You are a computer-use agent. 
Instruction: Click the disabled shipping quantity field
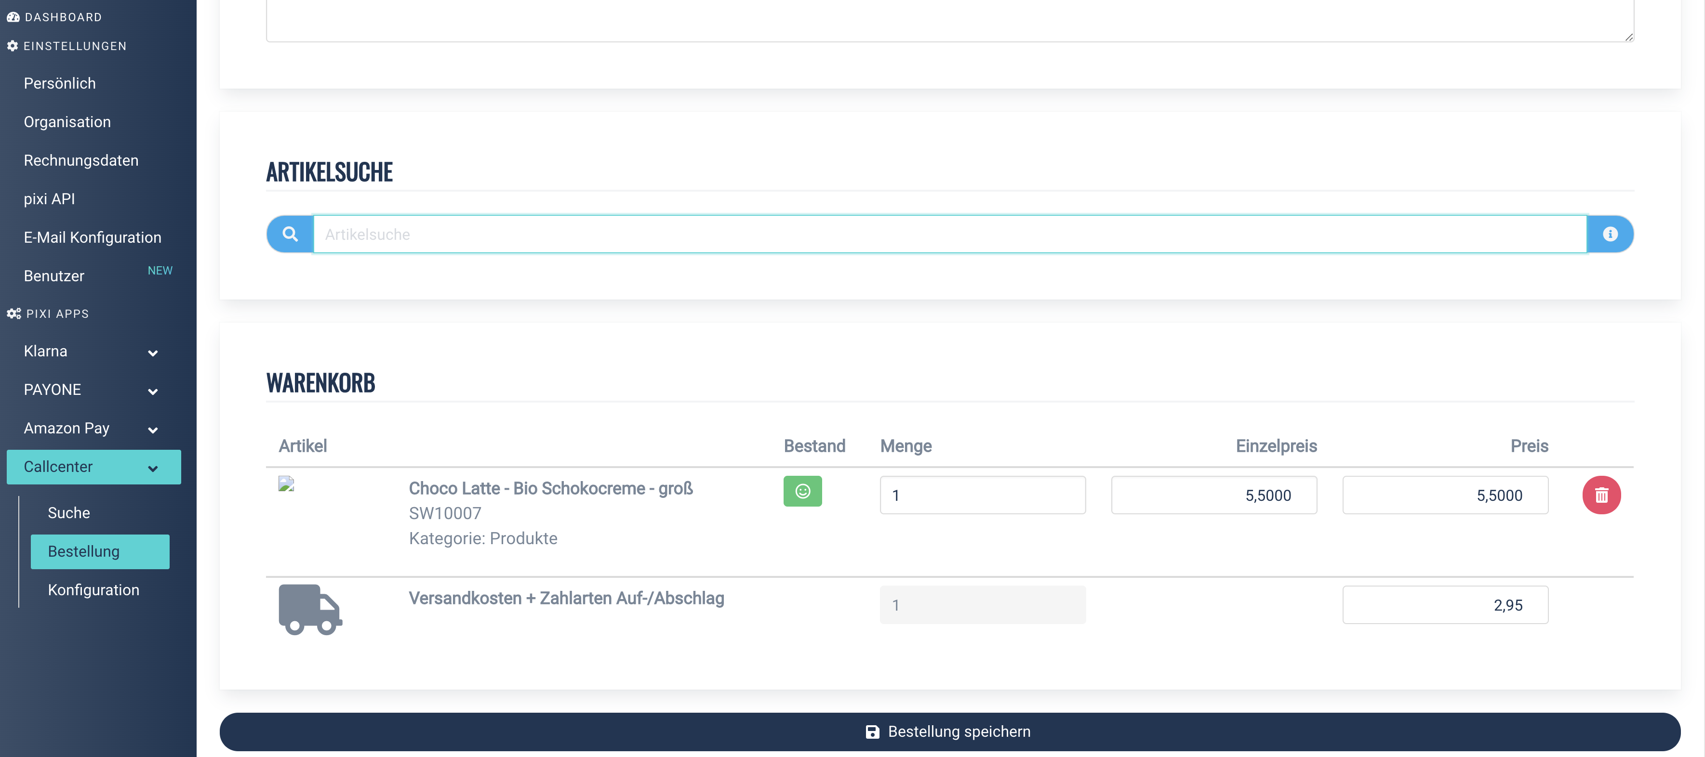click(x=982, y=605)
